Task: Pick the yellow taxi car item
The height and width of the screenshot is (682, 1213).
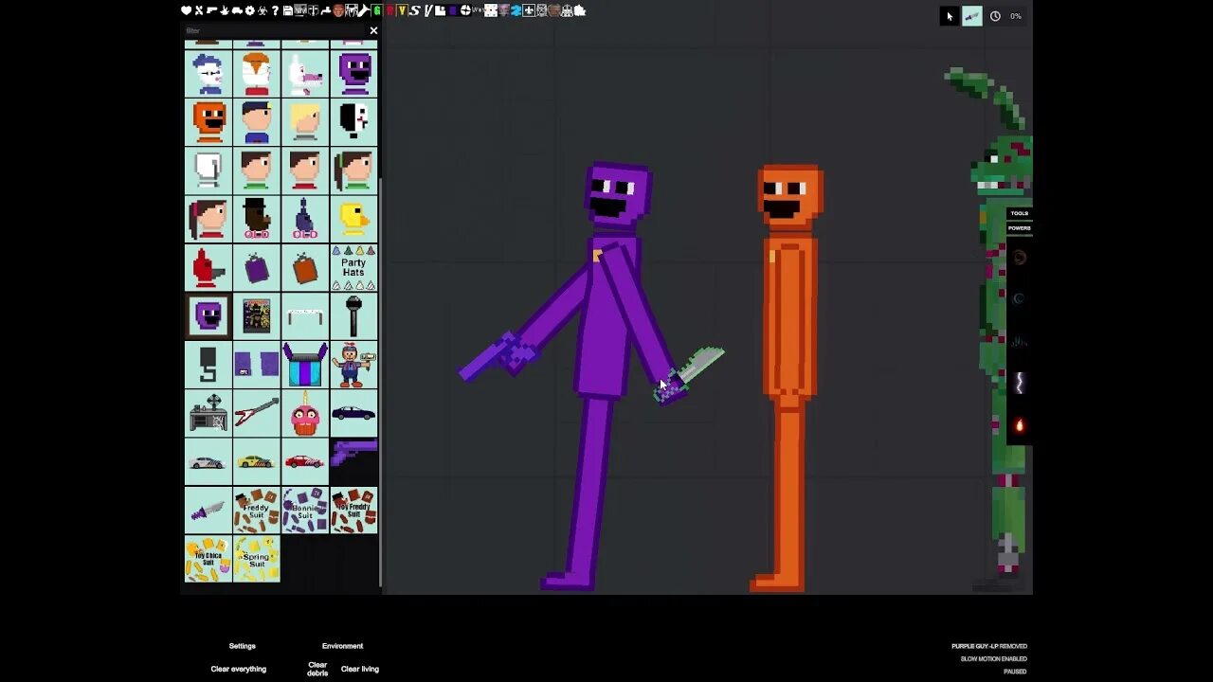Action: point(257,461)
